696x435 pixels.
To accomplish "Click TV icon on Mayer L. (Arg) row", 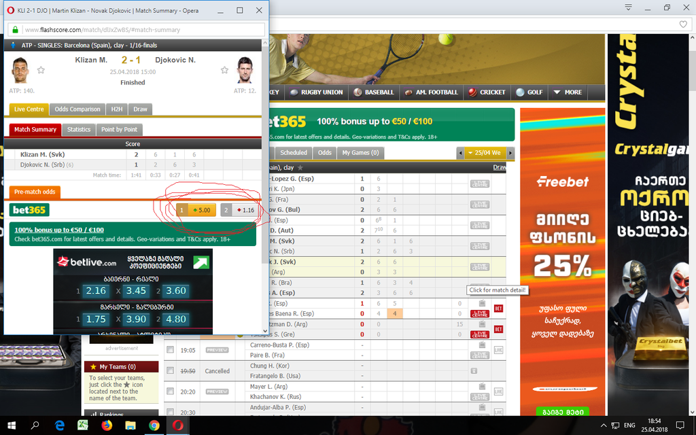I will coord(482,387).
